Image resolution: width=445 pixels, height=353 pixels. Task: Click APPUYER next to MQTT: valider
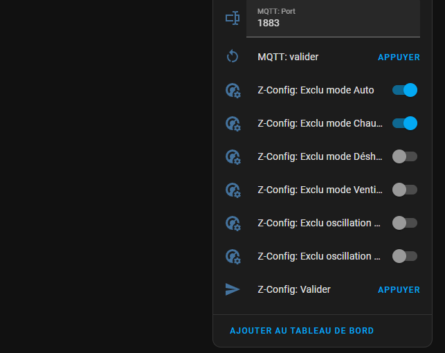click(399, 57)
